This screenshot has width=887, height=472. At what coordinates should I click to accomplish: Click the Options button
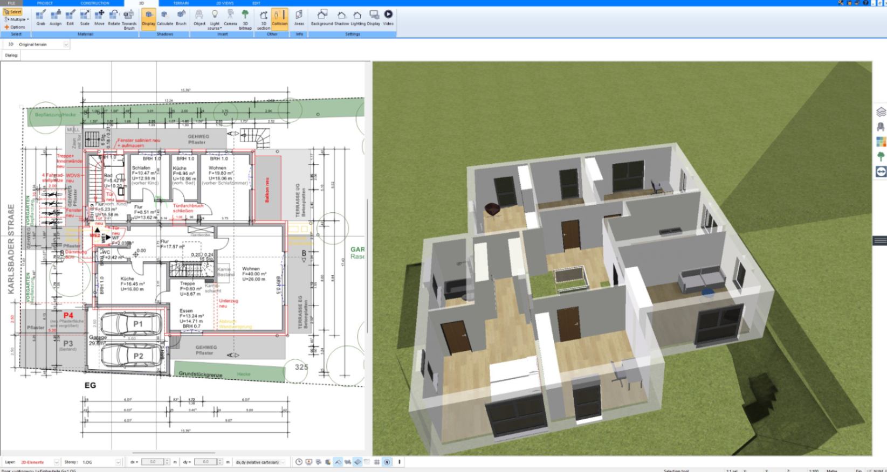point(15,27)
